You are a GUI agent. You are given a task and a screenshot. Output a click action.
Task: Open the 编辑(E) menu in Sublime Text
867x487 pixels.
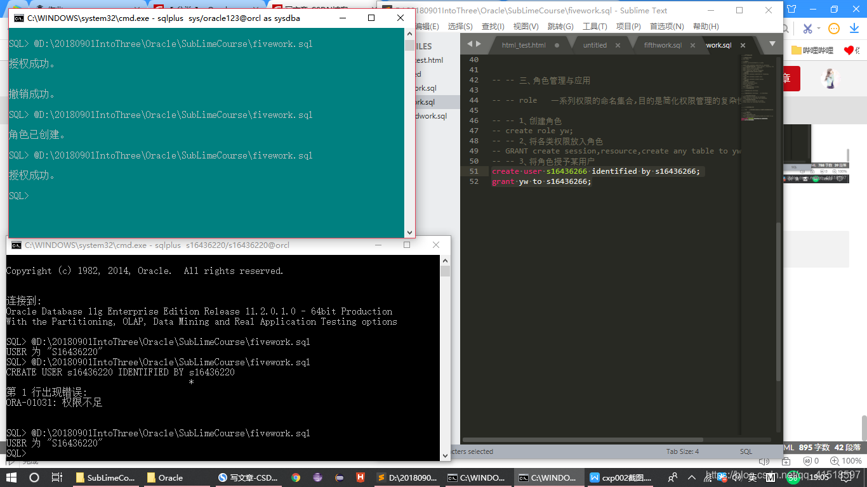point(427,27)
